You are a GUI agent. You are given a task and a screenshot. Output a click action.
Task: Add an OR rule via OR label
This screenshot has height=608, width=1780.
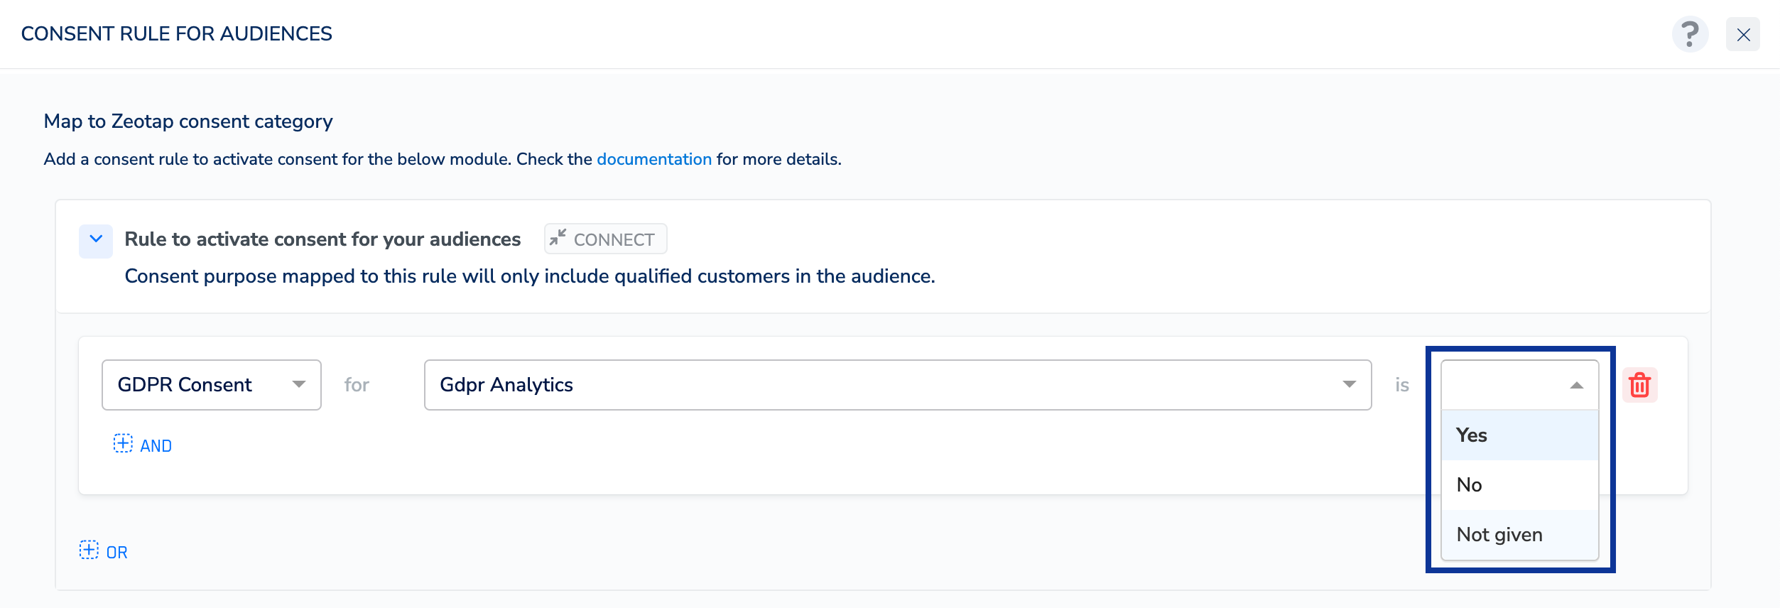(x=117, y=553)
